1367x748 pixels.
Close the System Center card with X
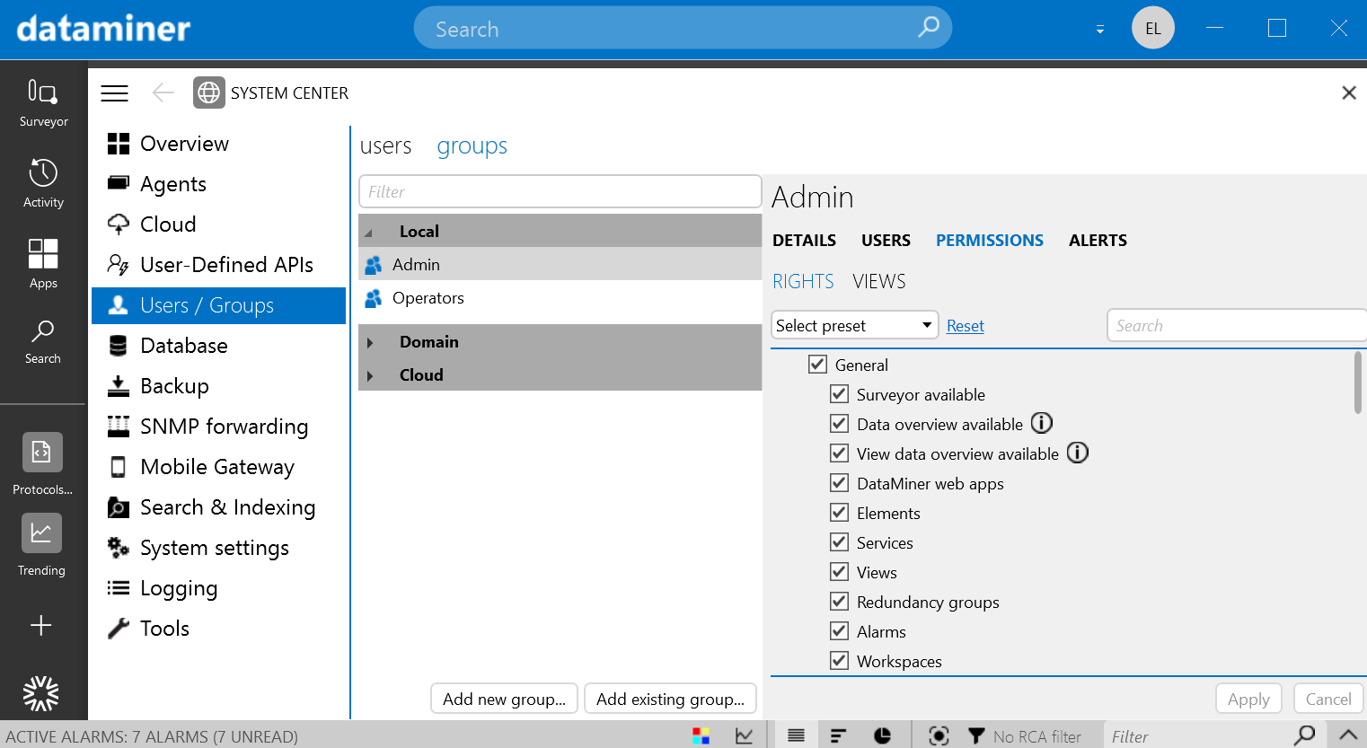[x=1348, y=92]
